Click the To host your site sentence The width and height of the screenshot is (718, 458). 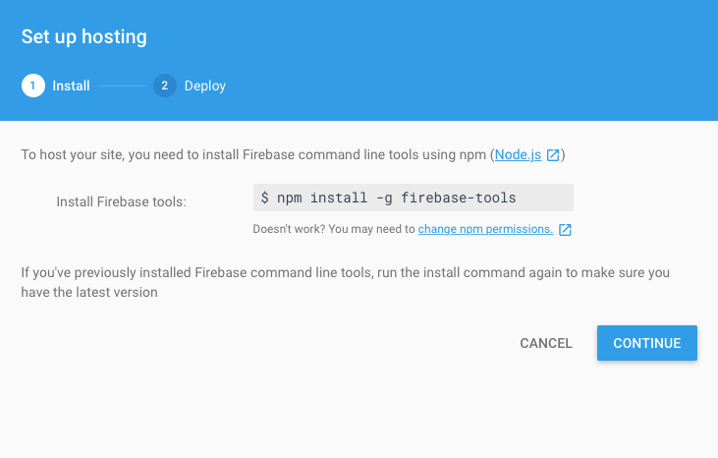pos(293,155)
